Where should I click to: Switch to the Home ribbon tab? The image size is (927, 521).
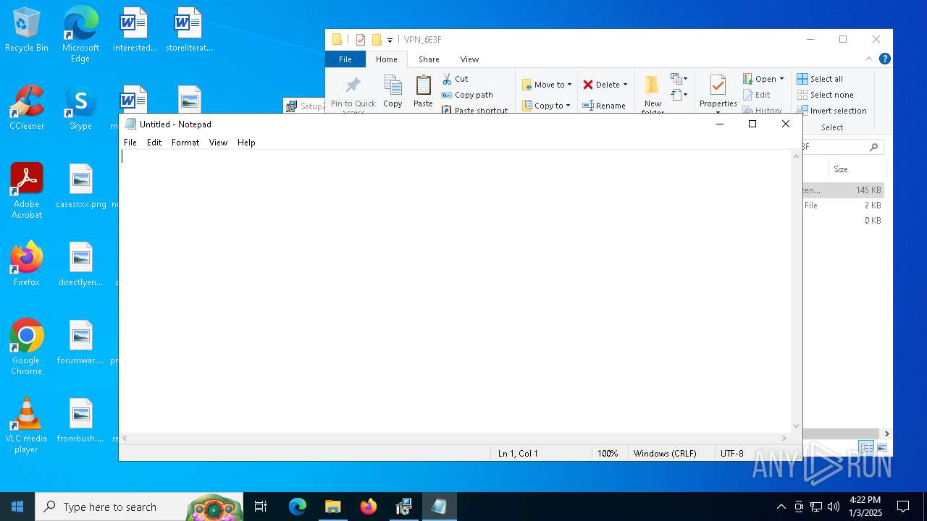coord(386,59)
